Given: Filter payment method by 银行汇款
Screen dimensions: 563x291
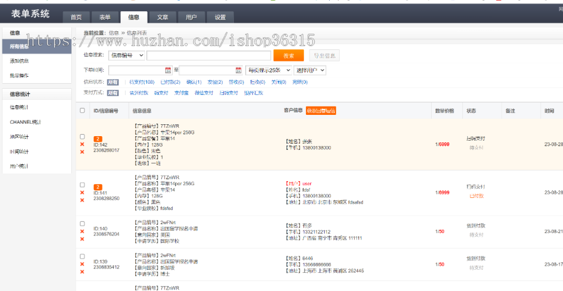Looking at the screenshot, I should pos(253,93).
